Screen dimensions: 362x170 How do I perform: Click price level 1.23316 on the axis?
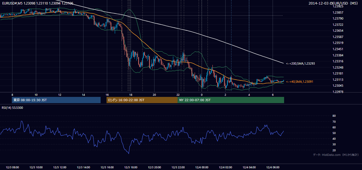(338, 61)
